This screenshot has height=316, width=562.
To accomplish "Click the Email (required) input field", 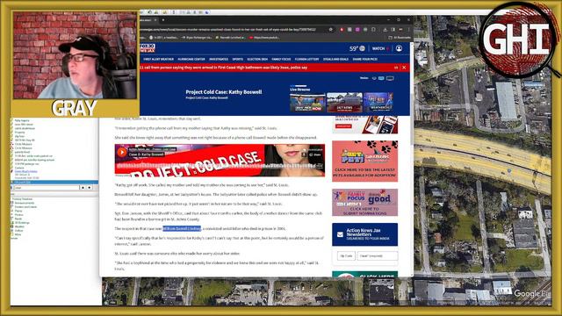I will 378,255.
